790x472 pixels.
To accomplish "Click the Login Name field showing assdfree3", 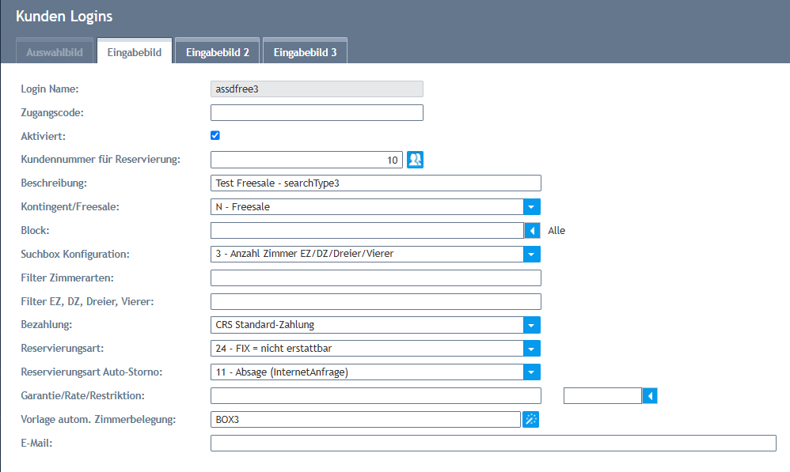I will [317, 89].
